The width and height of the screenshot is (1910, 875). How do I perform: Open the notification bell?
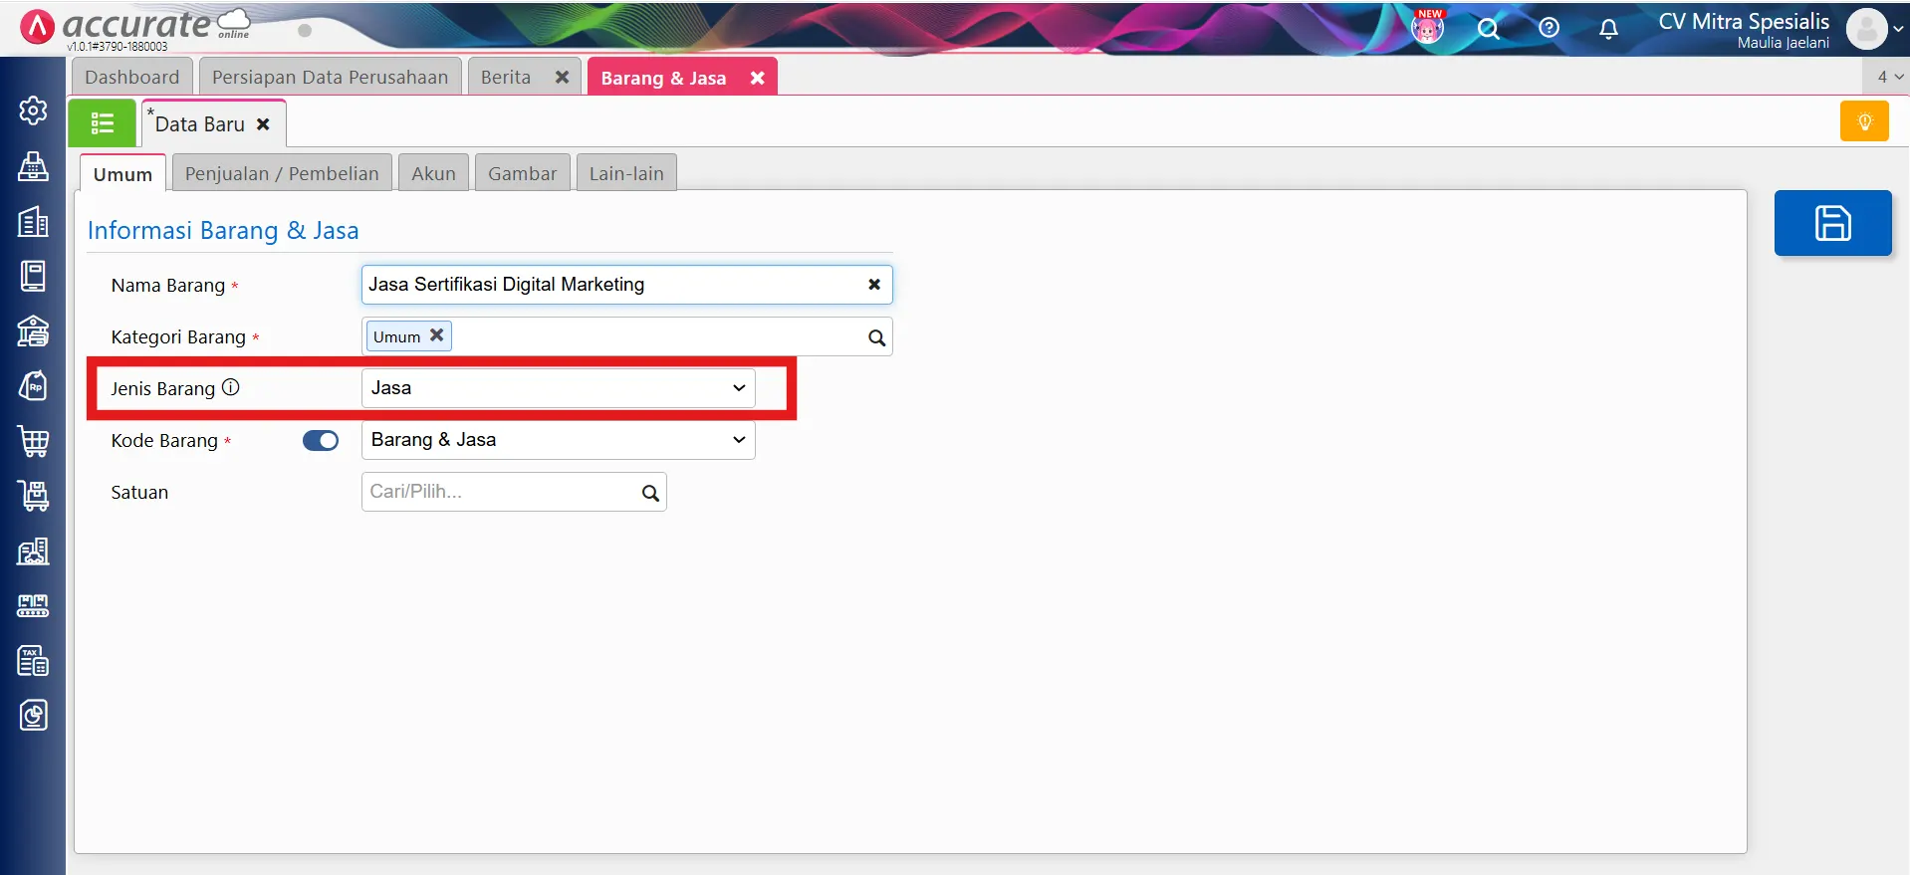[1607, 28]
